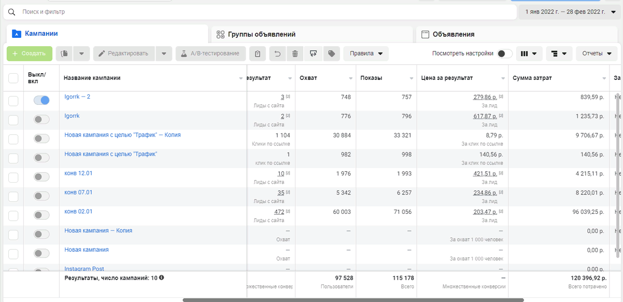623x302 pixels.
Task: Click the tag label icon
Action: click(331, 53)
